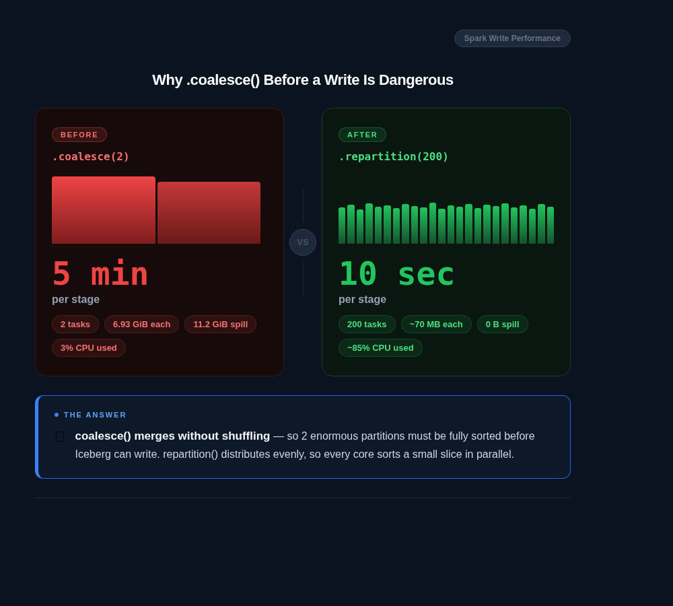Check the box next to coalesce() merges text
Screen dimensions: 673x606
tap(60, 436)
